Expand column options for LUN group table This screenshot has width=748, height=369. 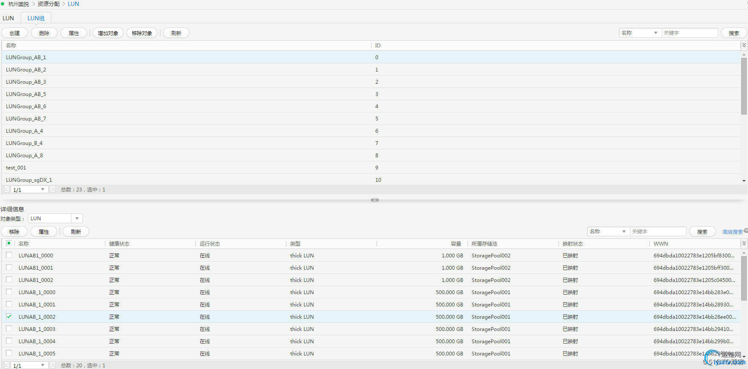tap(744, 45)
